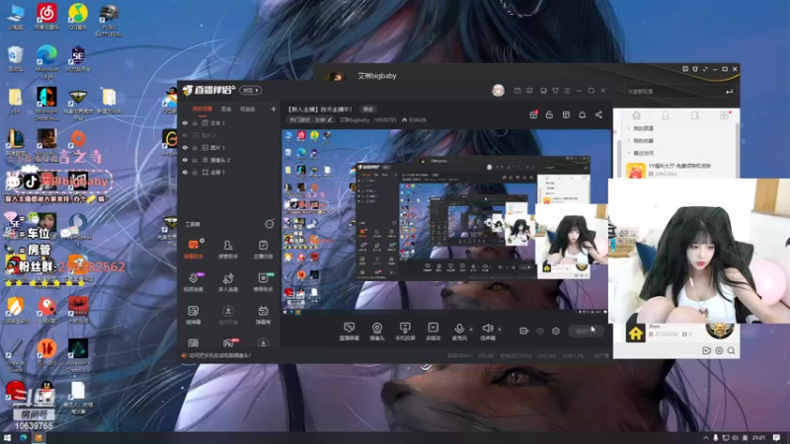
Task: Open the gift box icon with red badge
Action: (x=533, y=114)
